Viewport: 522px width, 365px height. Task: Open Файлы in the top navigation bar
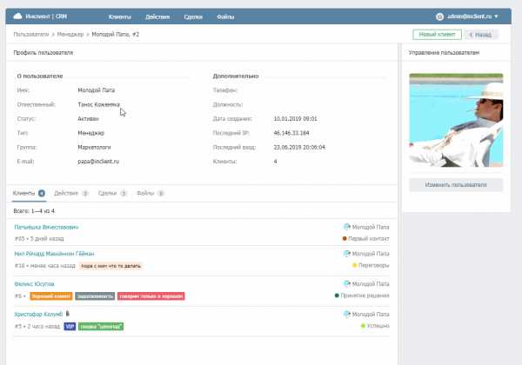point(225,17)
